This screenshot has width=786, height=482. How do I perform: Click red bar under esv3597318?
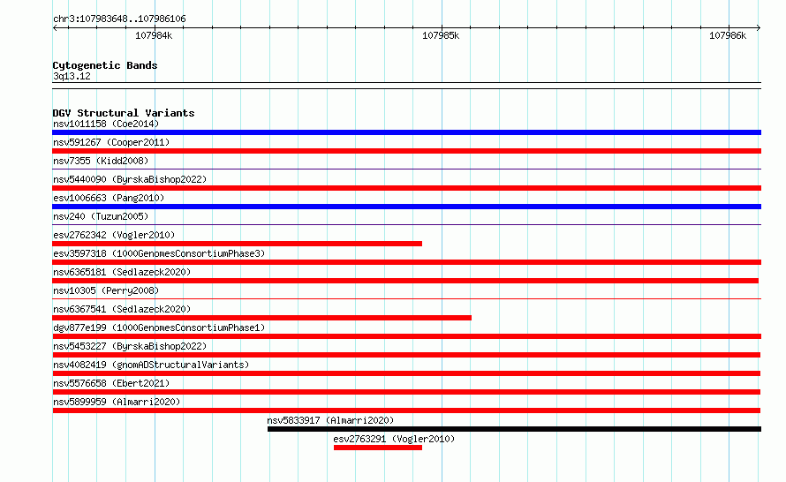coord(406,262)
